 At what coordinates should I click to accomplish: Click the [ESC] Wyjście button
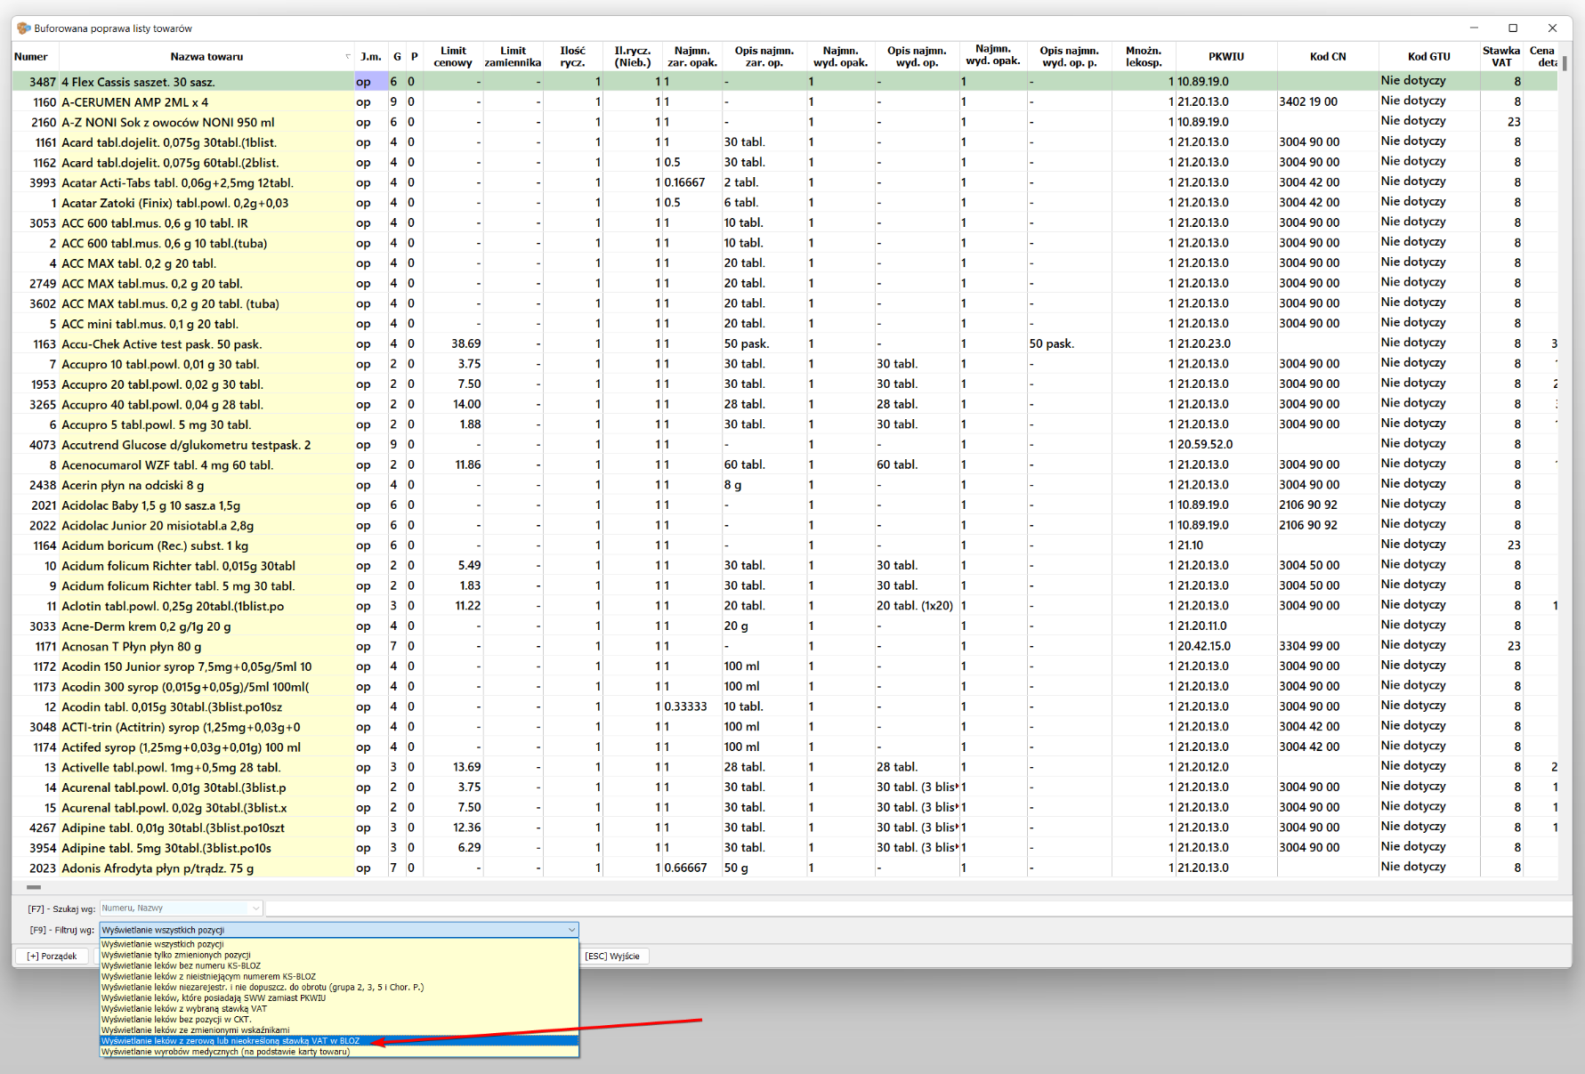click(x=612, y=956)
